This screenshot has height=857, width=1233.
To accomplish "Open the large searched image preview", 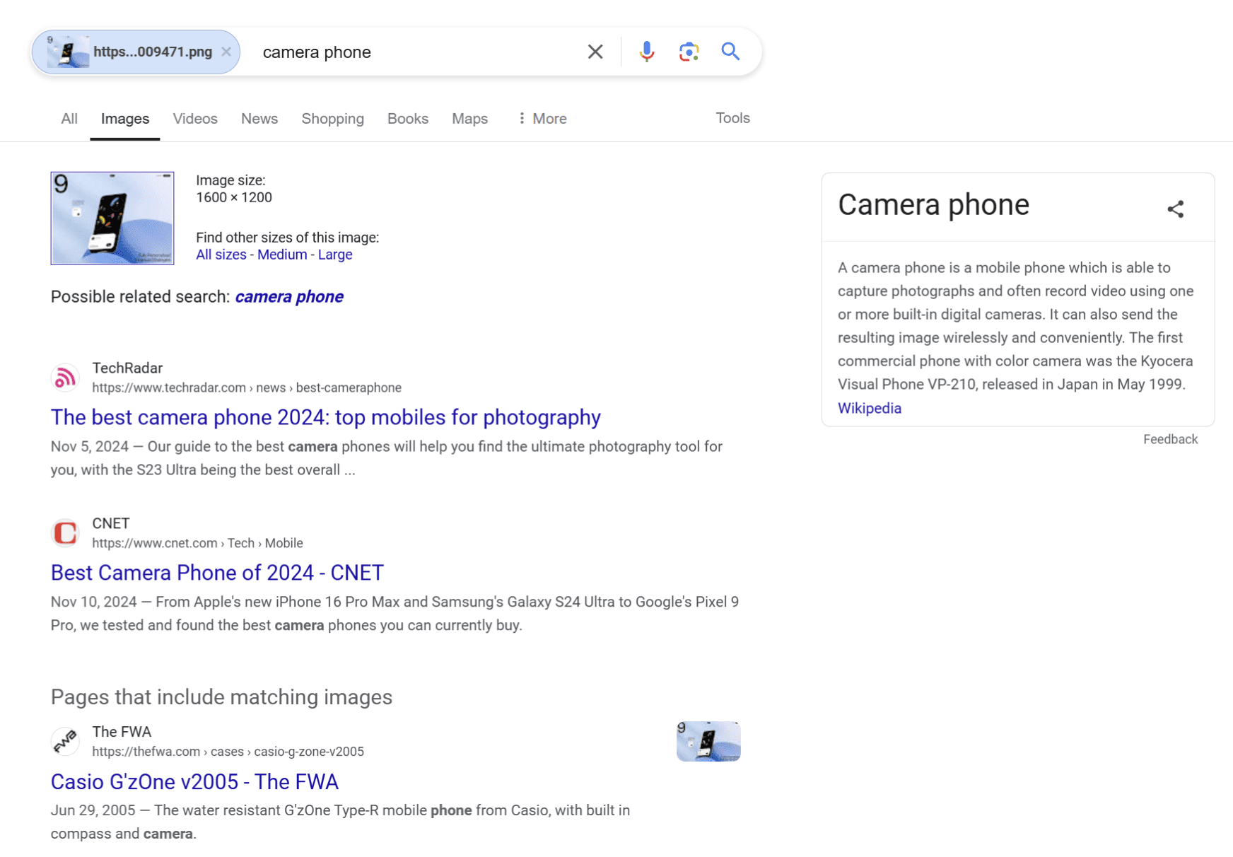I will [112, 218].
